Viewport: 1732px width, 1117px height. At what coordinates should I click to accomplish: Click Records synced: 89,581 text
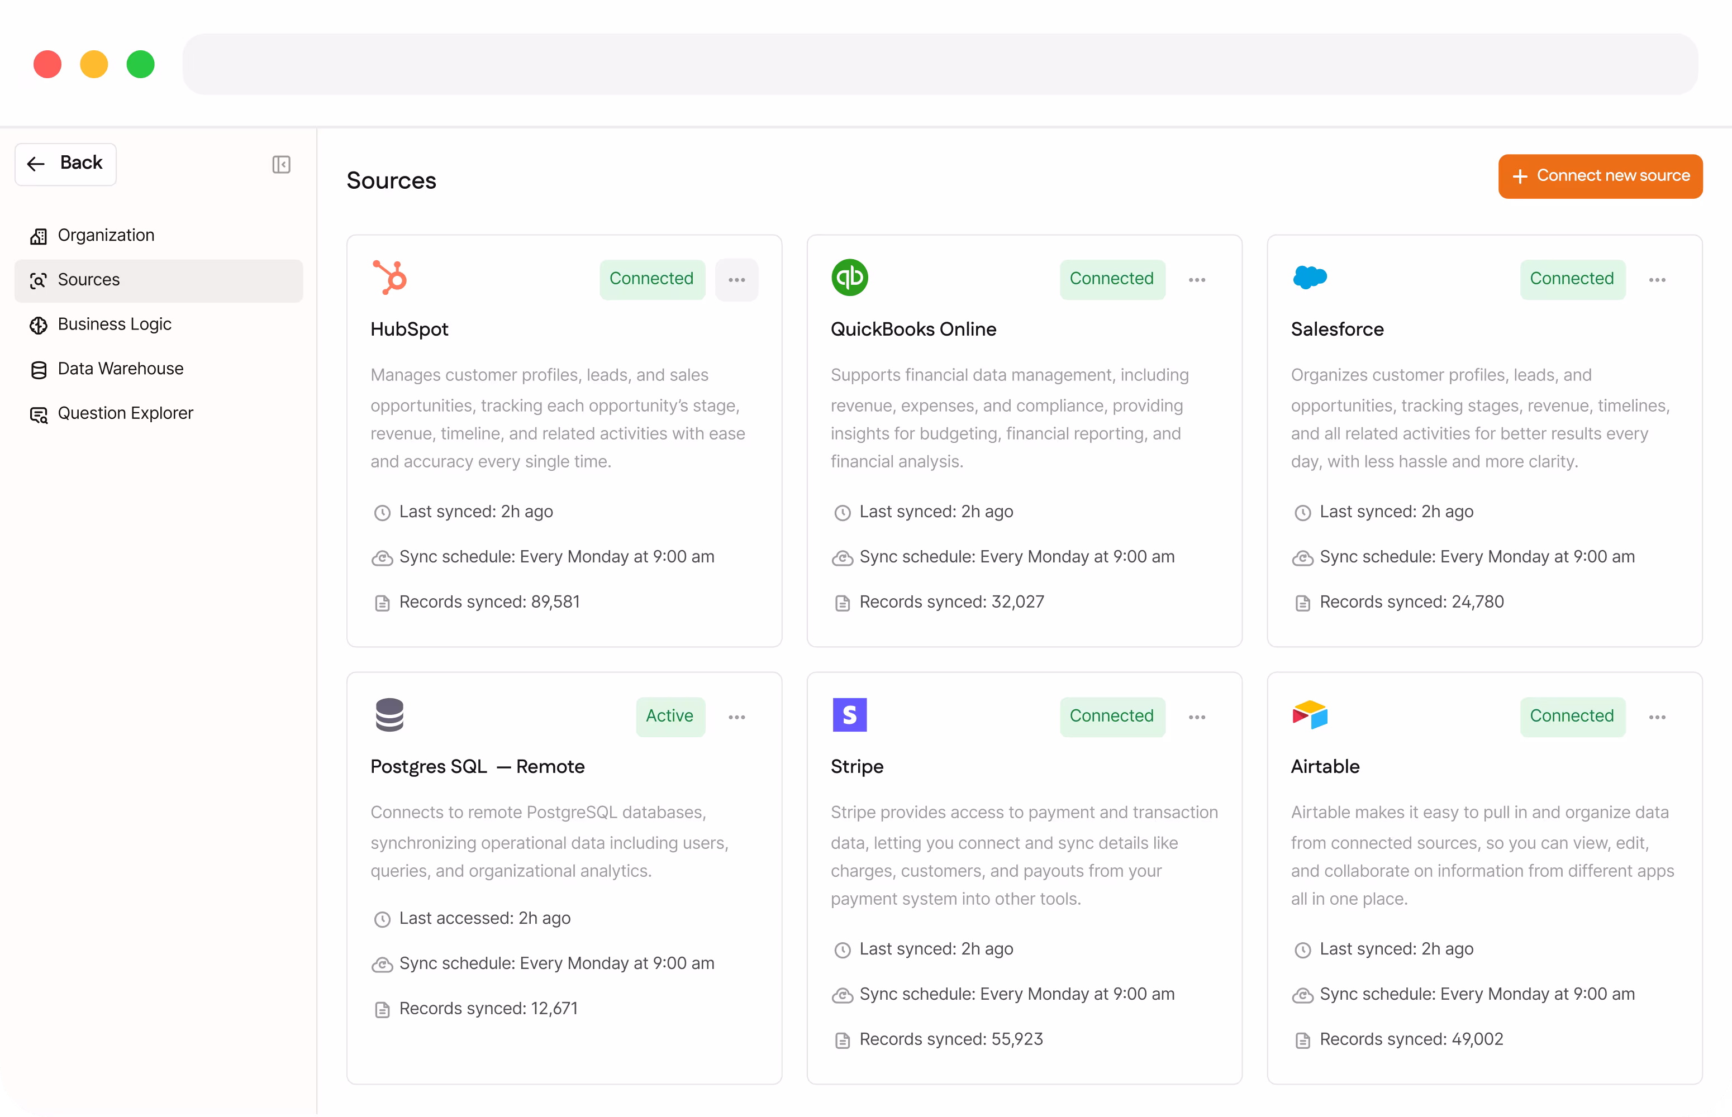point(489,602)
